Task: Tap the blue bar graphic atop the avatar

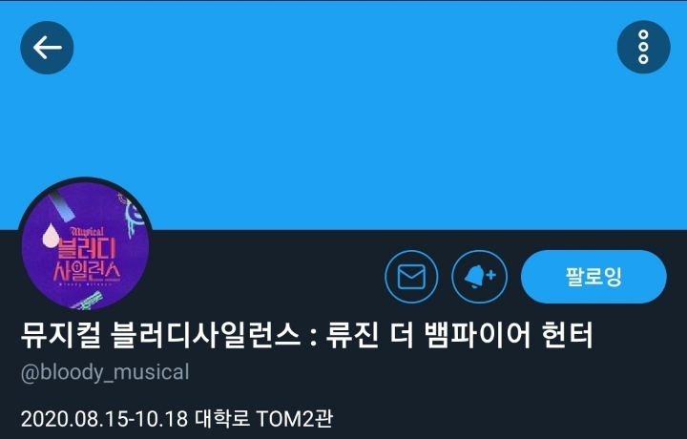Action: (x=64, y=204)
